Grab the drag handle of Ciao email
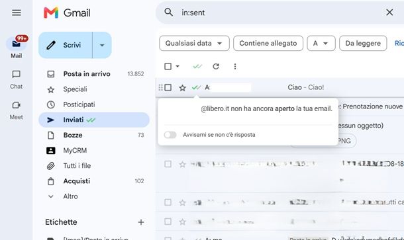The height and width of the screenshot is (240, 404). (160, 87)
